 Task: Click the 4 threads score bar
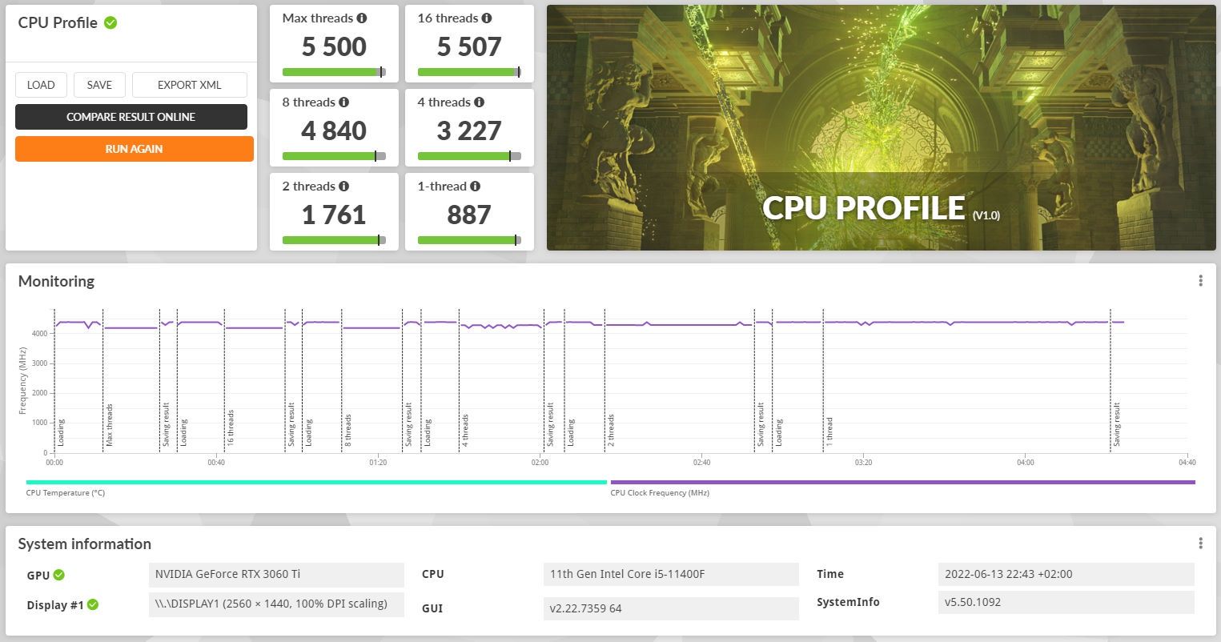point(469,156)
